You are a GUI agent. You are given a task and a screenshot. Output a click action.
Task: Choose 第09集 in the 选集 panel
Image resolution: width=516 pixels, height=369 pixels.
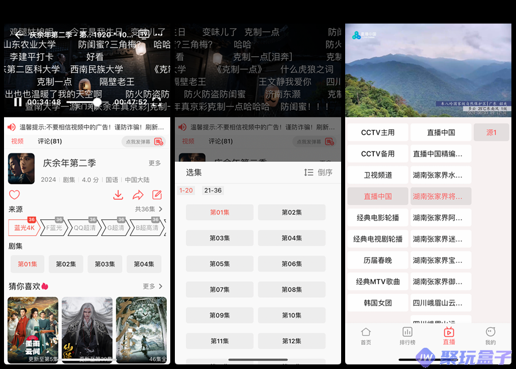pos(220,315)
